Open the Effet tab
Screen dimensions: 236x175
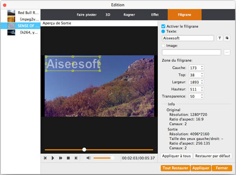click(155, 14)
